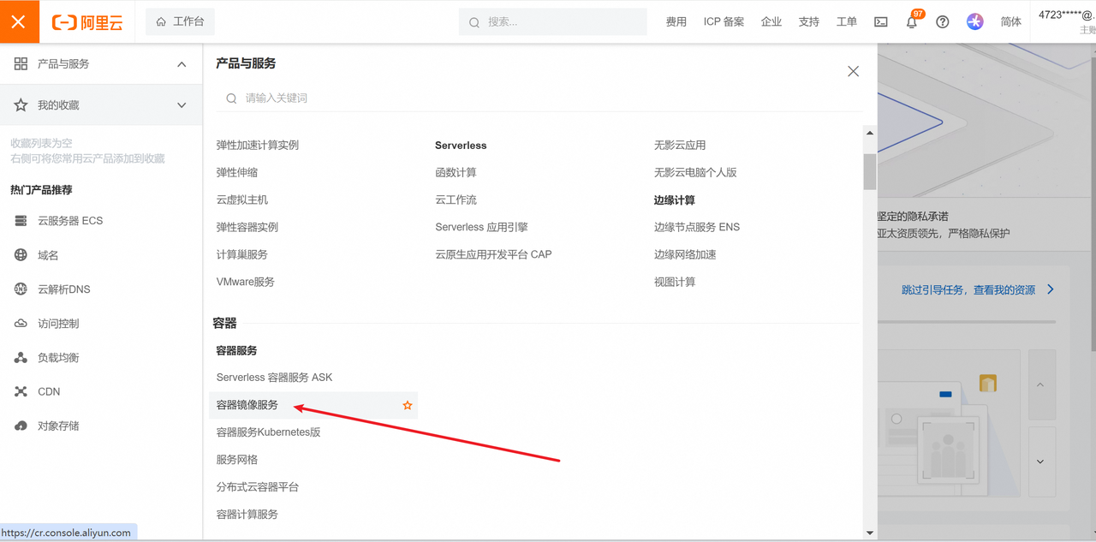The width and height of the screenshot is (1096, 542).
Task: Open 云工作流 product
Action: click(456, 200)
